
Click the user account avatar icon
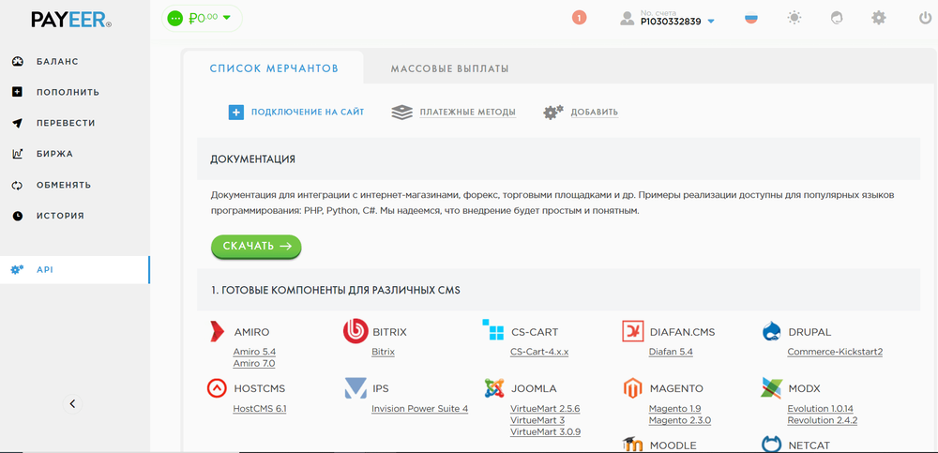pyautogui.click(x=627, y=19)
